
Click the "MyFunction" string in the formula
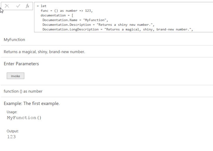95,20
